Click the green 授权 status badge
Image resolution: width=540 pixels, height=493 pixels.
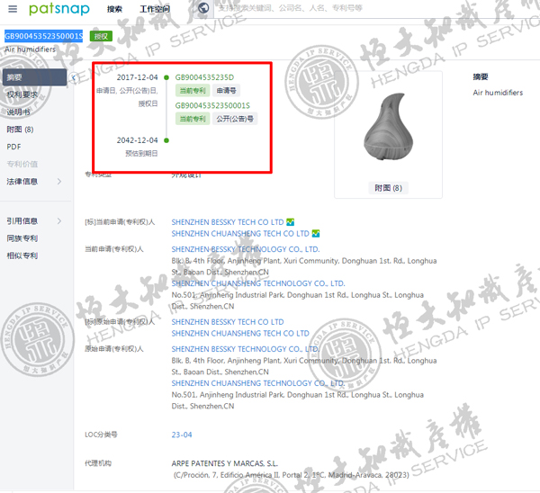pos(101,36)
